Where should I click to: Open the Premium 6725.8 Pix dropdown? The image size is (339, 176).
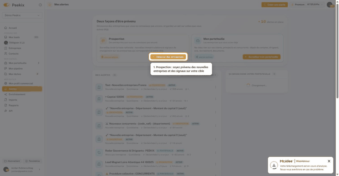[307, 5]
